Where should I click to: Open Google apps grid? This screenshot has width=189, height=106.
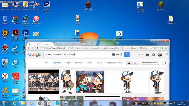pos(147,54)
